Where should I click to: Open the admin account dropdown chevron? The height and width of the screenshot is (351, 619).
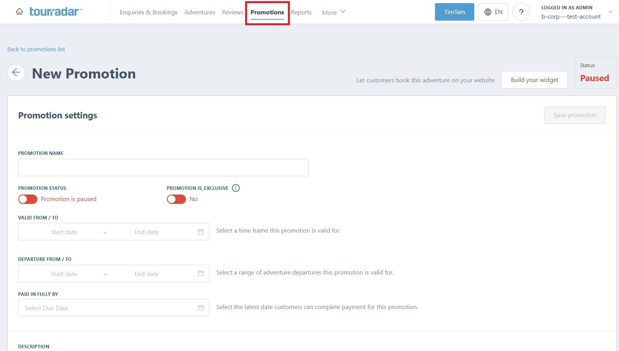[x=610, y=12]
